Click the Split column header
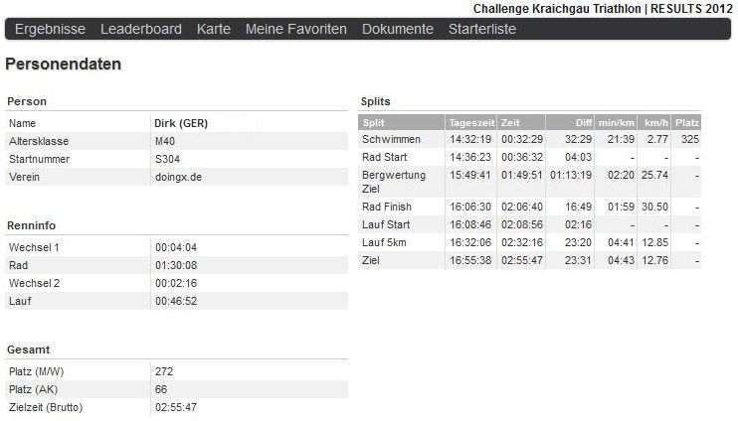Screen dimensions: 738x421 click(375, 122)
